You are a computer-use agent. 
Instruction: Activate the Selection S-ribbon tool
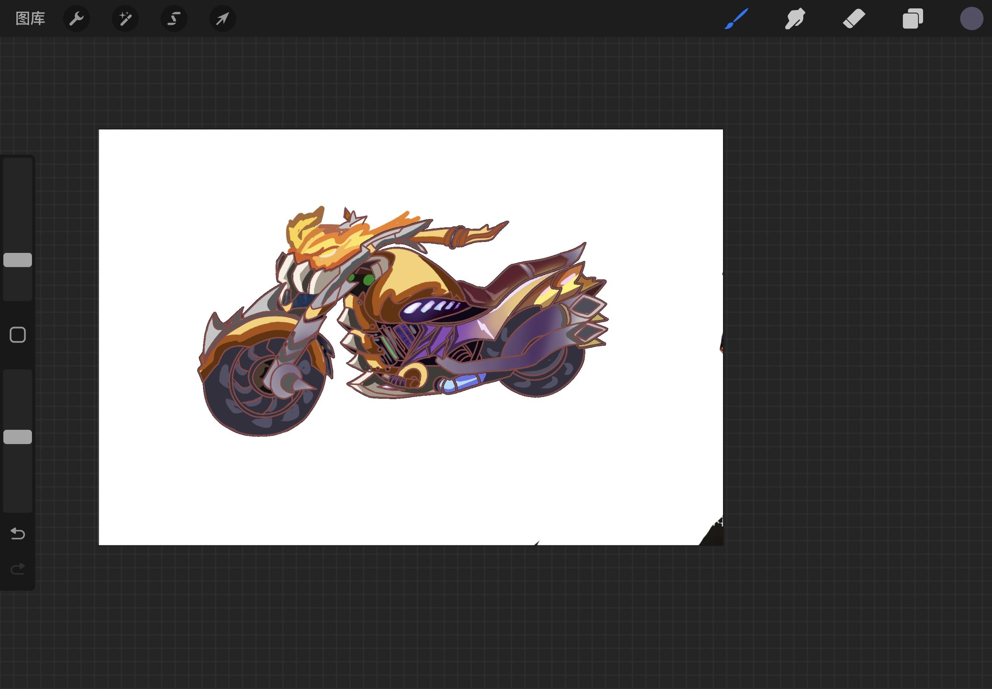tap(174, 18)
